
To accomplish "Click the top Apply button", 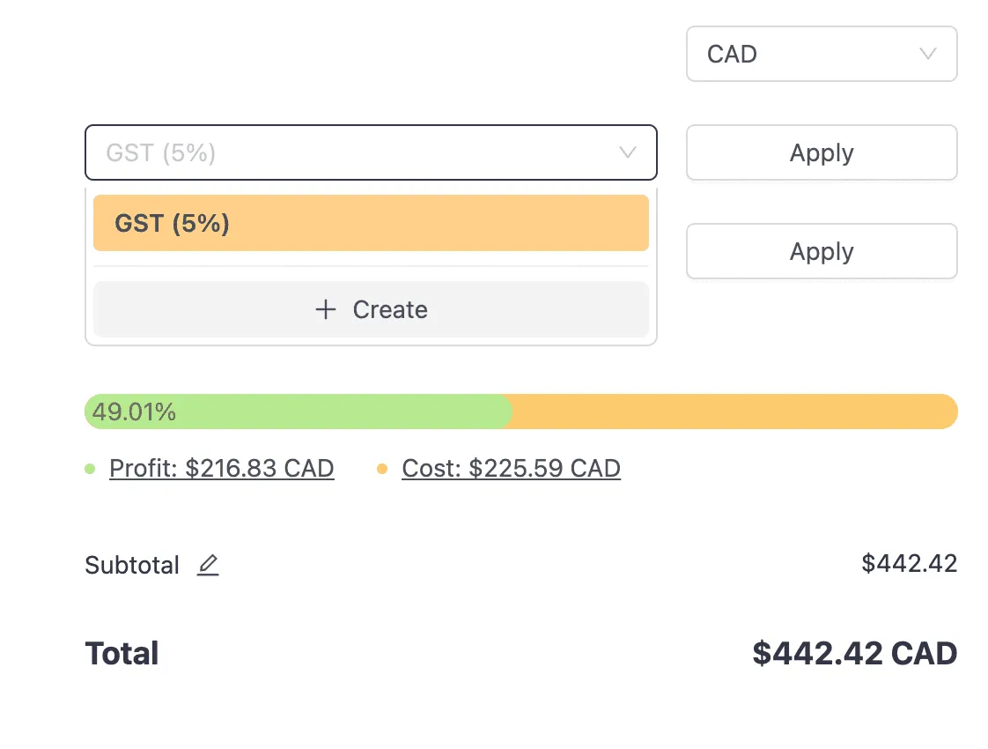I will (x=821, y=152).
